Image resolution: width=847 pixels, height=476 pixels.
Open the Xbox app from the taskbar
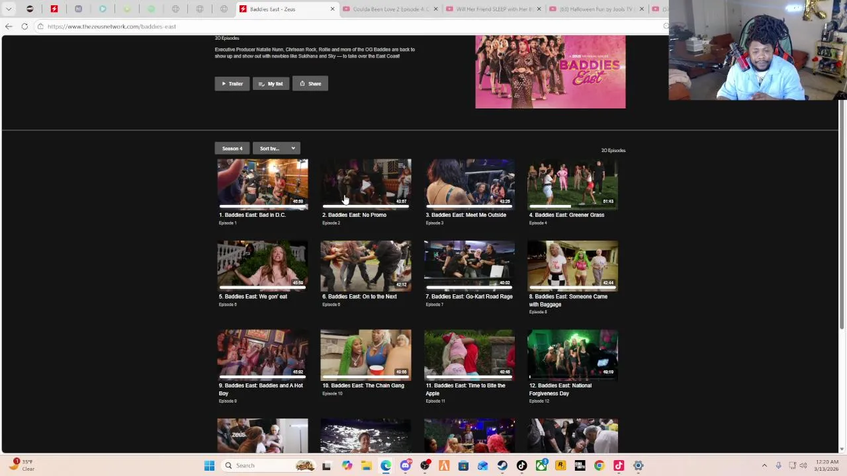[541, 465]
